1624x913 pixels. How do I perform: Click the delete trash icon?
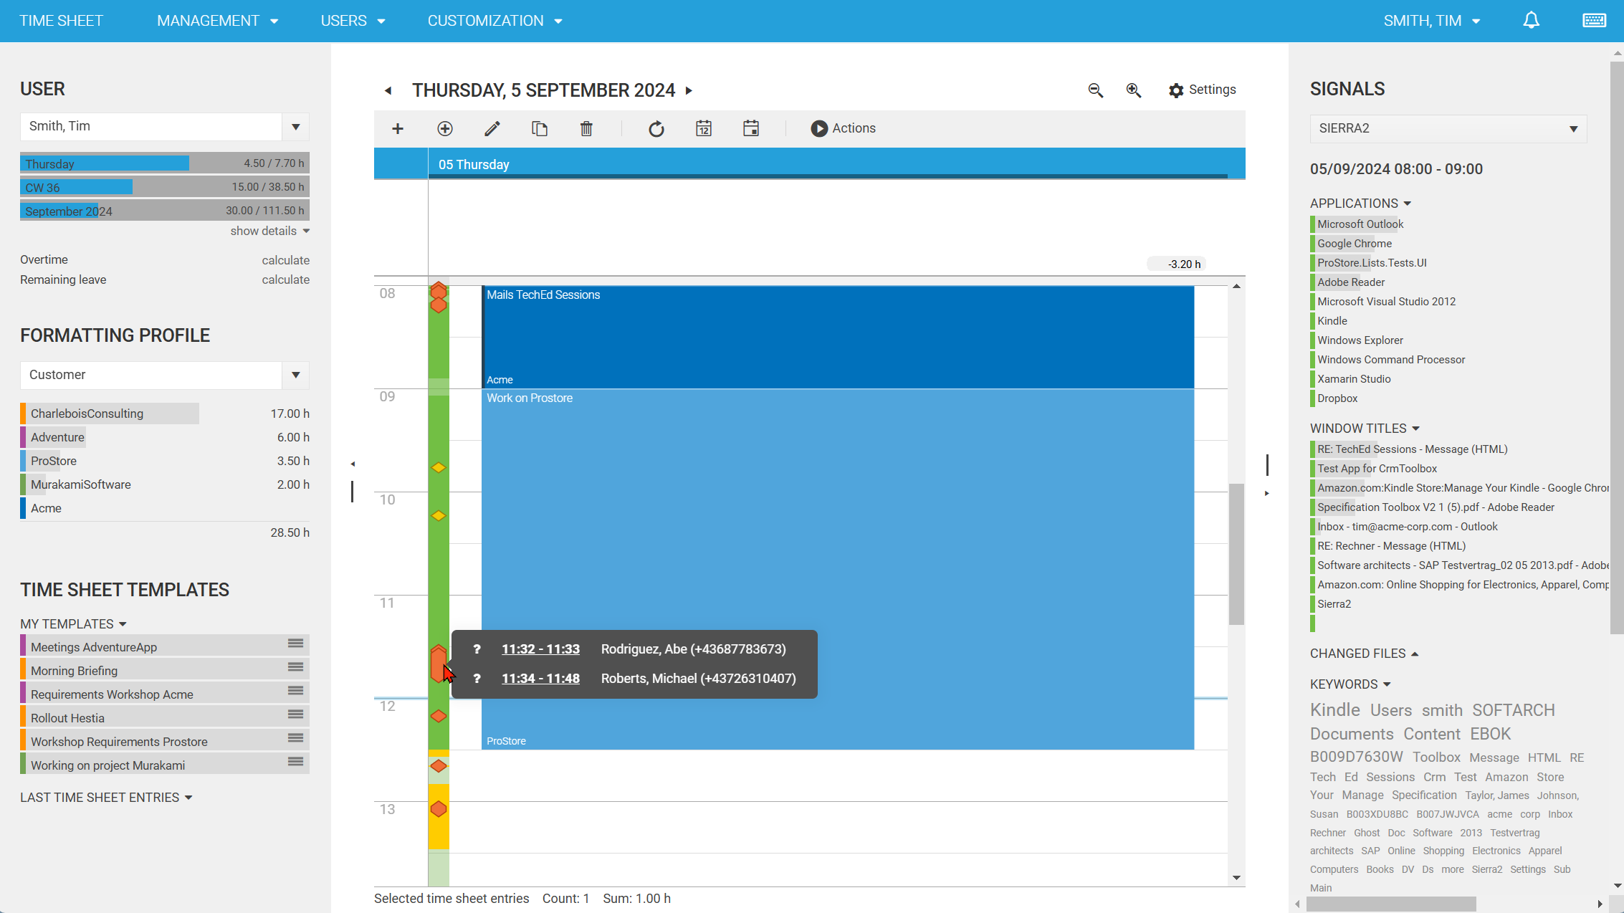click(586, 128)
